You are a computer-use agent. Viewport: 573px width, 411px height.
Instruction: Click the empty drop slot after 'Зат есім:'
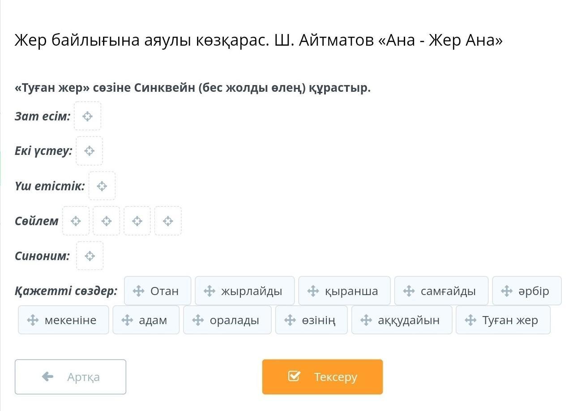(88, 116)
